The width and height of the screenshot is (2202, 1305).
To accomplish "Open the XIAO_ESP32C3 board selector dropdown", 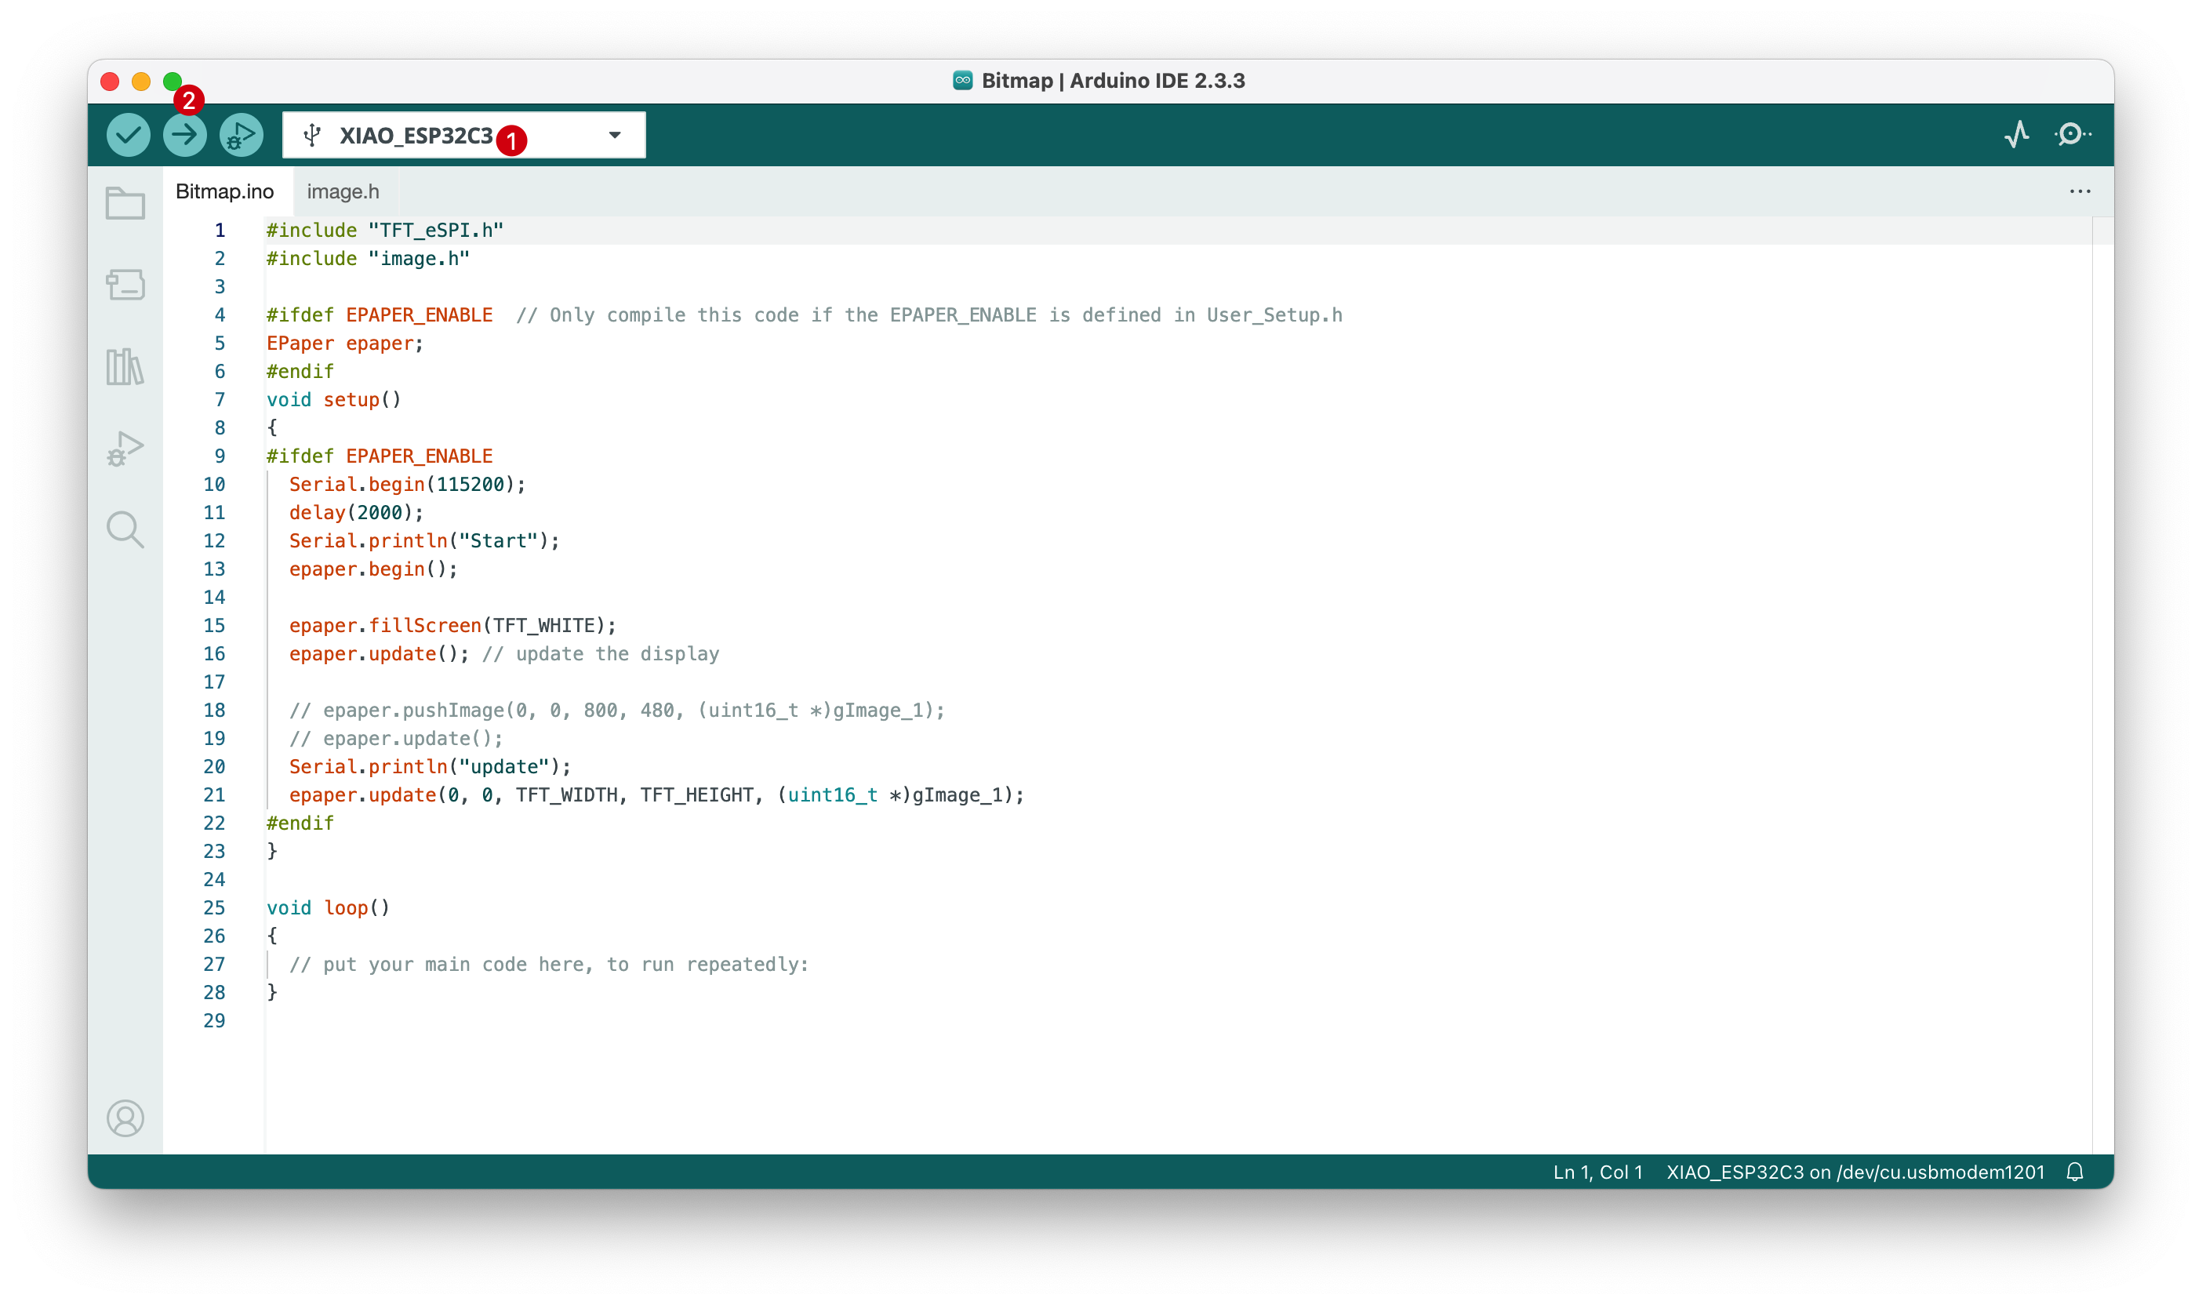I will (463, 136).
